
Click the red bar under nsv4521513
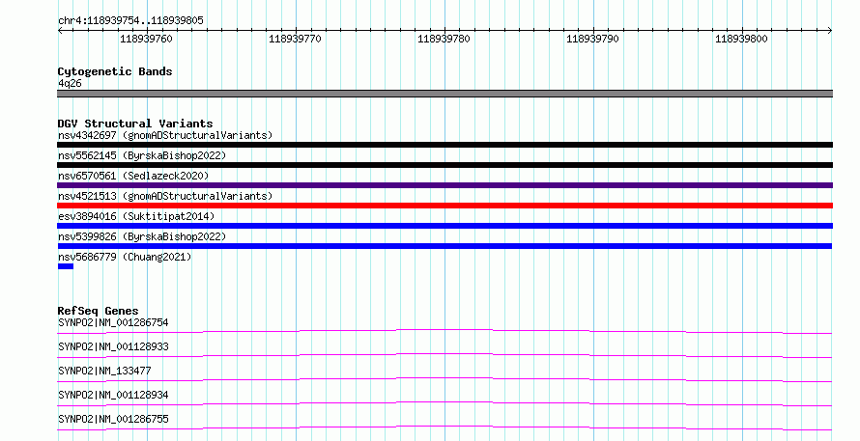pyautogui.click(x=444, y=206)
